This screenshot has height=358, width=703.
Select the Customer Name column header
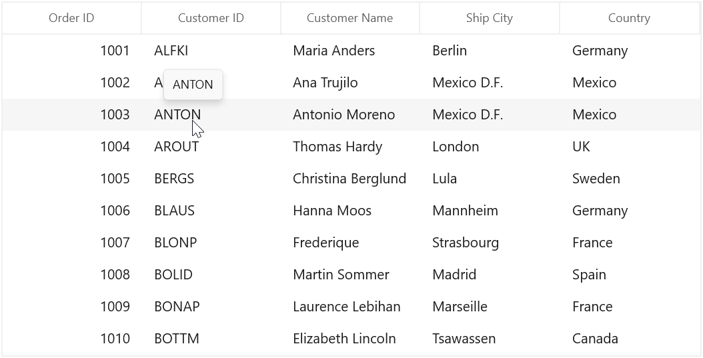[350, 18]
